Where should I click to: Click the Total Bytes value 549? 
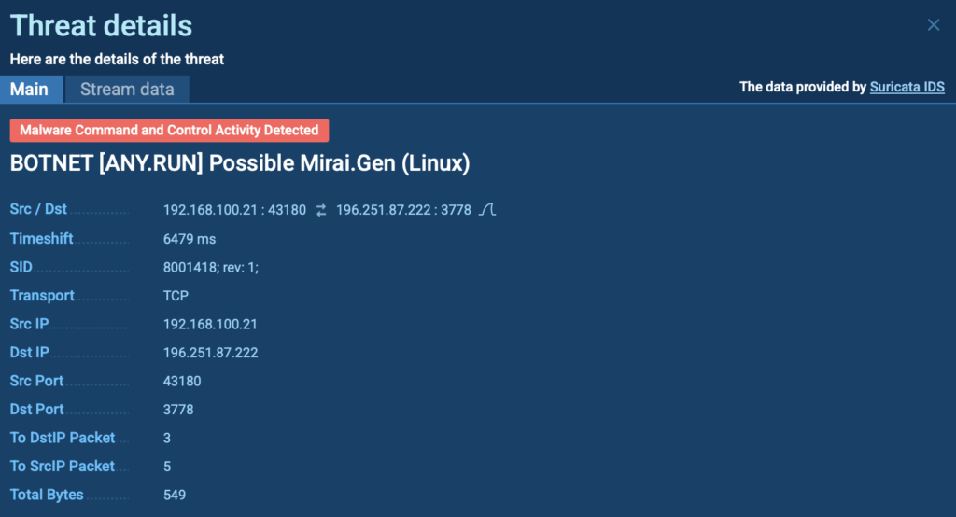(175, 495)
